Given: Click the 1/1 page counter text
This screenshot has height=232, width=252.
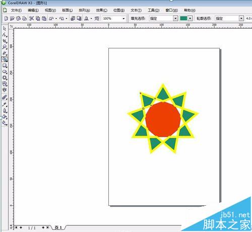Looking at the screenshot, I should [32, 228].
